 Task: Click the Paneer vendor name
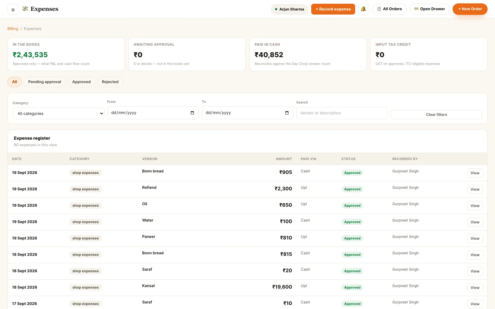point(148,237)
